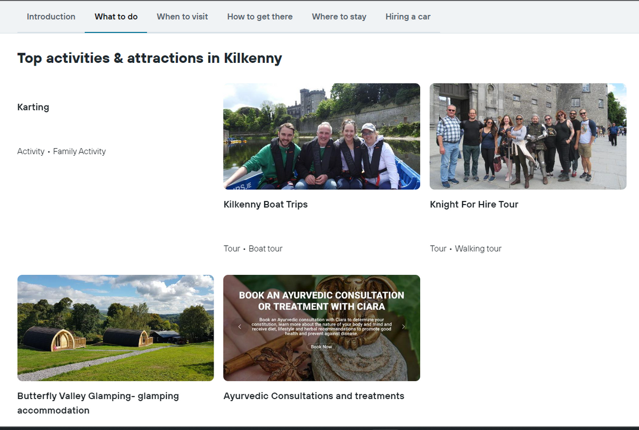Select the Hiring a car tab
This screenshot has width=639, height=430.
point(408,17)
